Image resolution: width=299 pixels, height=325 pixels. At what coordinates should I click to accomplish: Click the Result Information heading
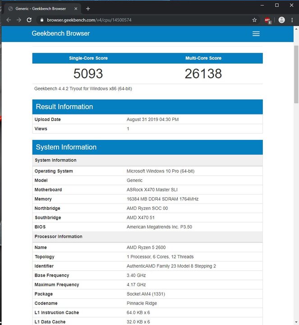pyautogui.click(x=64, y=107)
